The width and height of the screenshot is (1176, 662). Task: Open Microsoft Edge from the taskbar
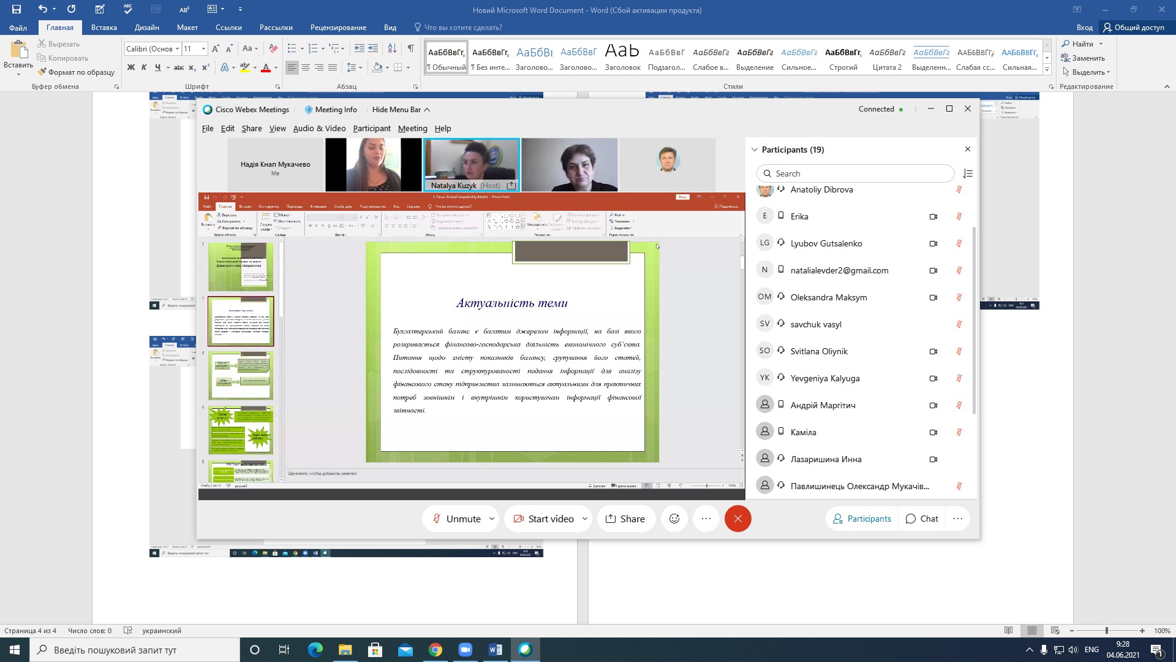pyautogui.click(x=315, y=650)
